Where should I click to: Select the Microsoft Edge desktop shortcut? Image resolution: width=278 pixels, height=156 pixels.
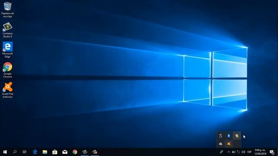pos(7,50)
